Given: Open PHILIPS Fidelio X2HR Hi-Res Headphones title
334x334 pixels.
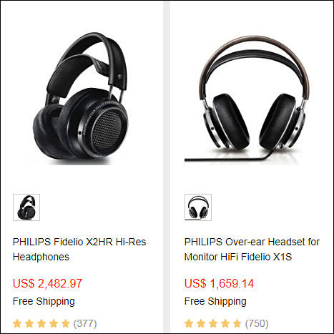Looking at the screenshot, I should 79,250.
